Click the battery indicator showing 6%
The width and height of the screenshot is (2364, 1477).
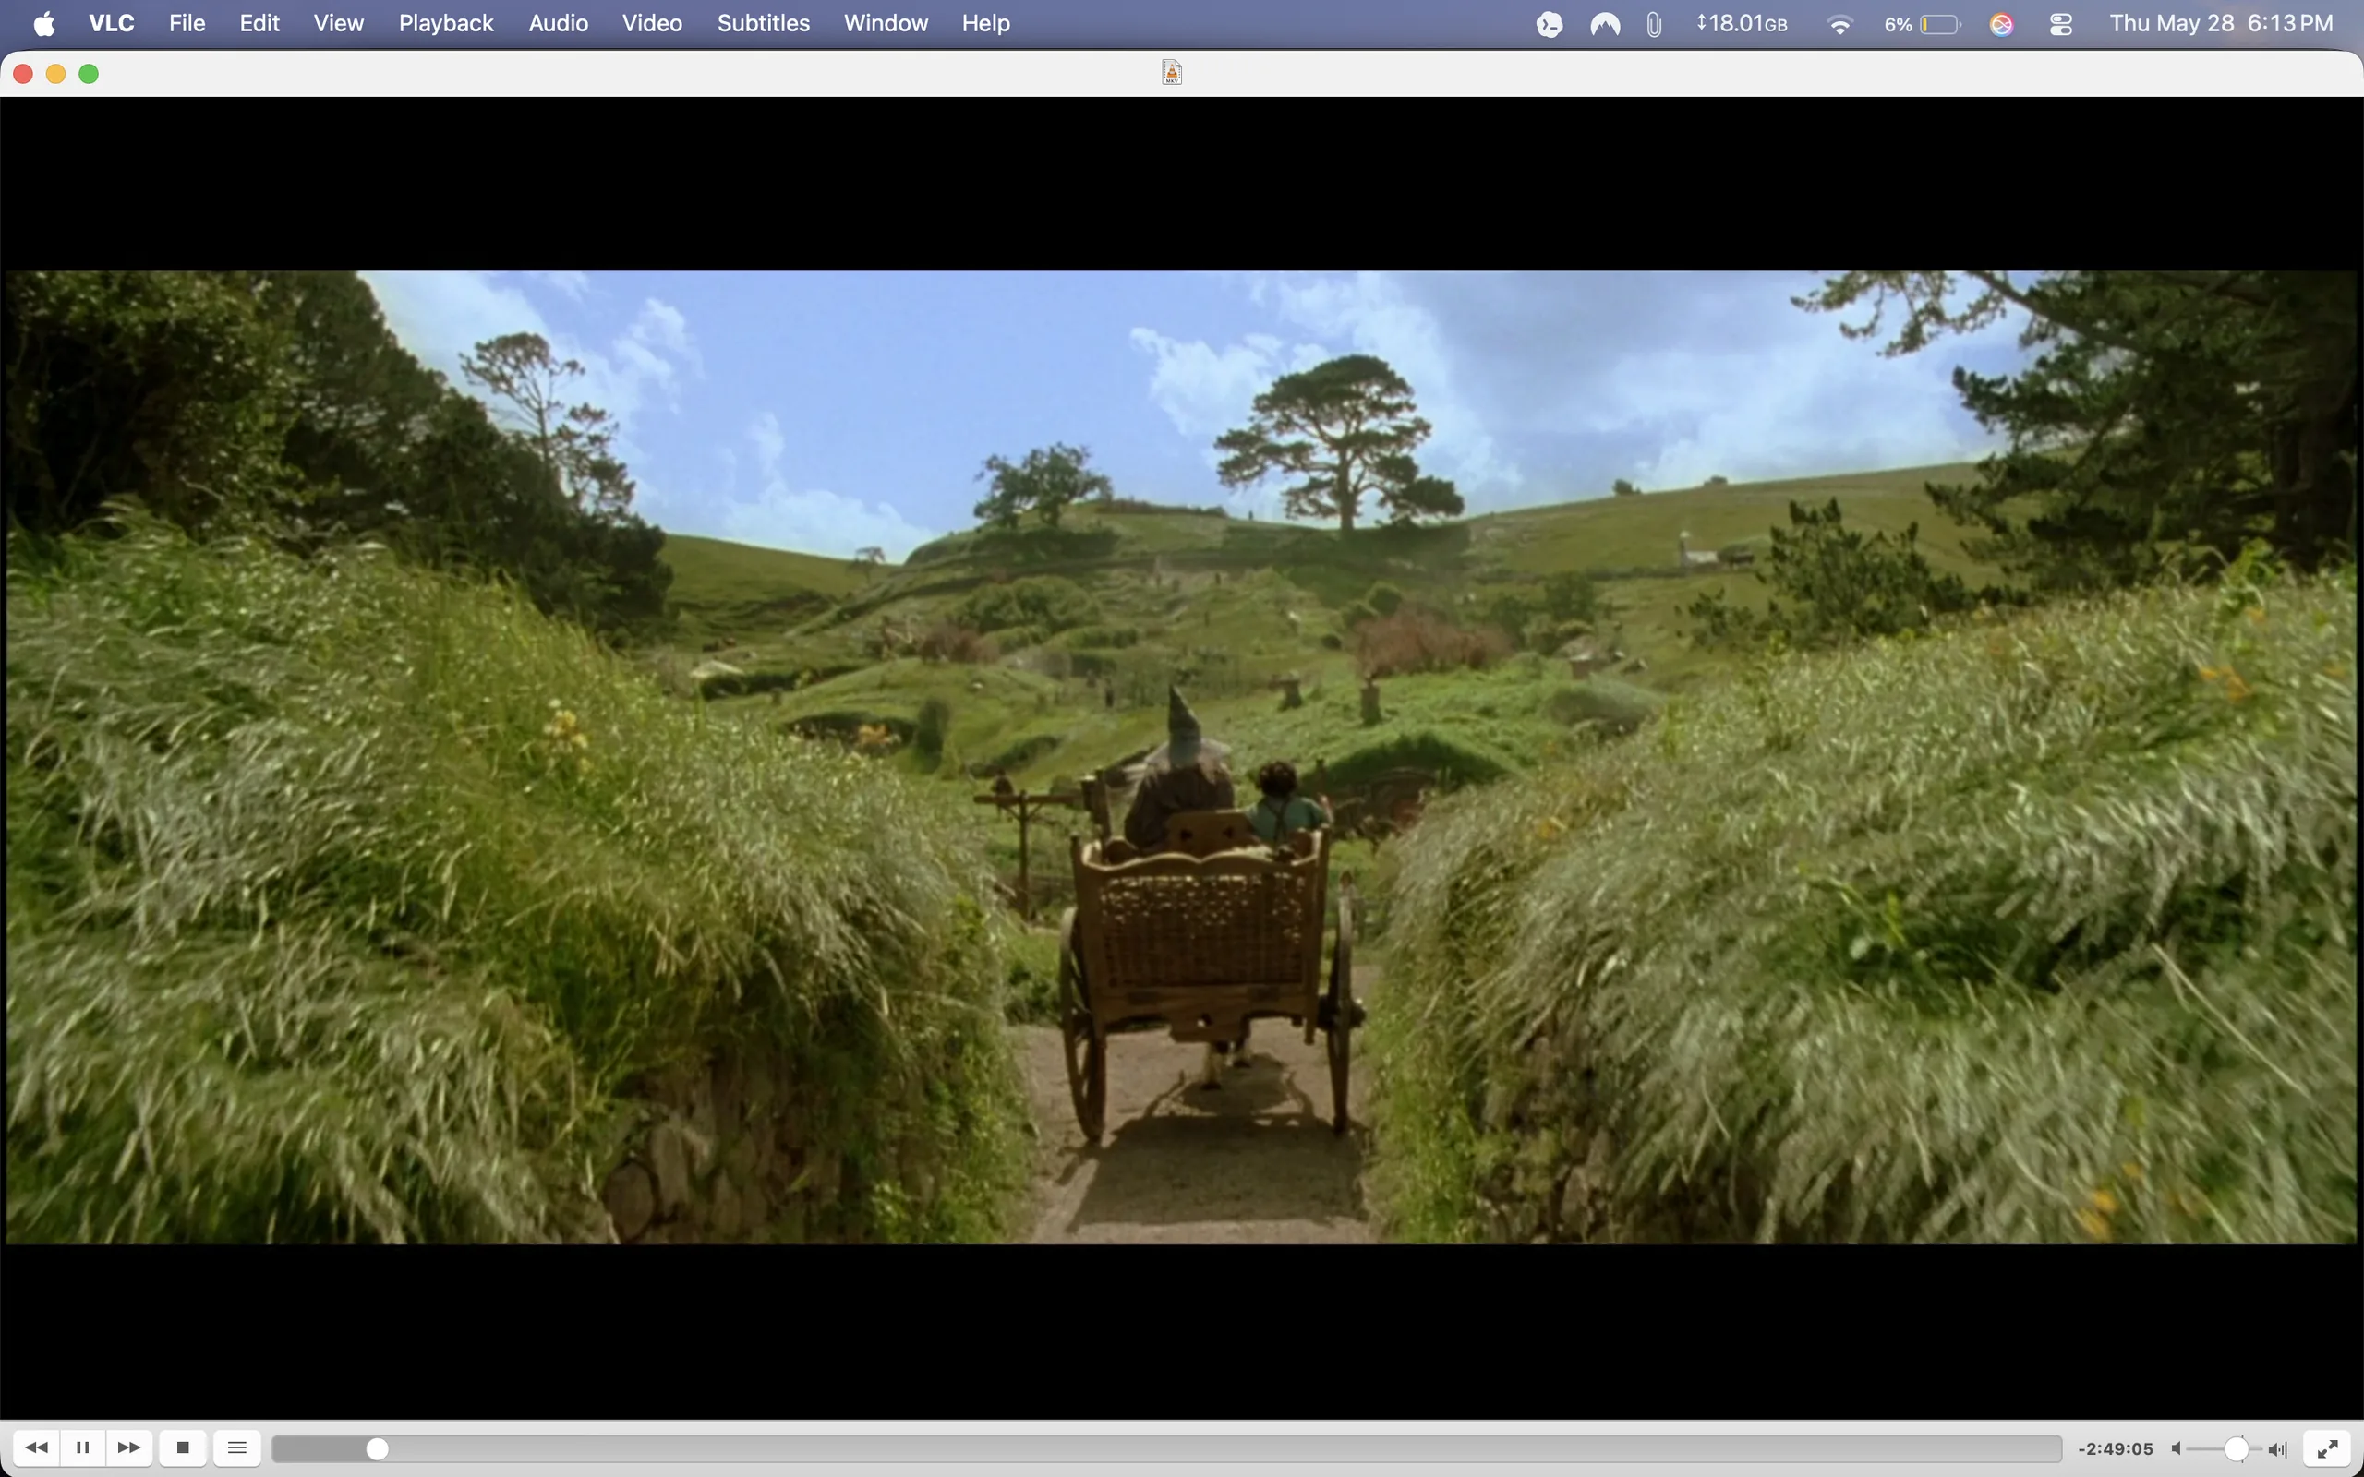click(x=1923, y=24)
